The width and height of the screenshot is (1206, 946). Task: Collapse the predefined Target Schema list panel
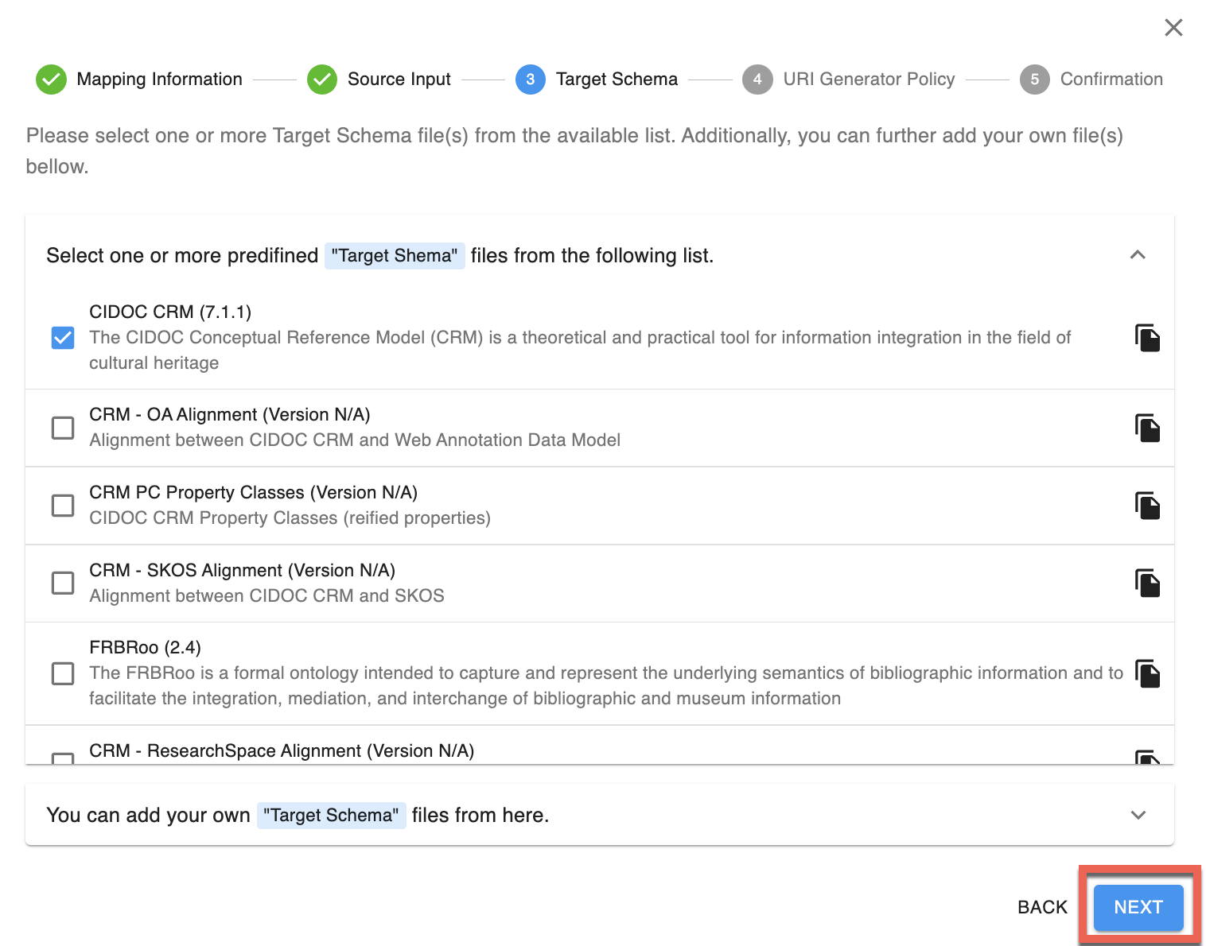point(1137,255)
